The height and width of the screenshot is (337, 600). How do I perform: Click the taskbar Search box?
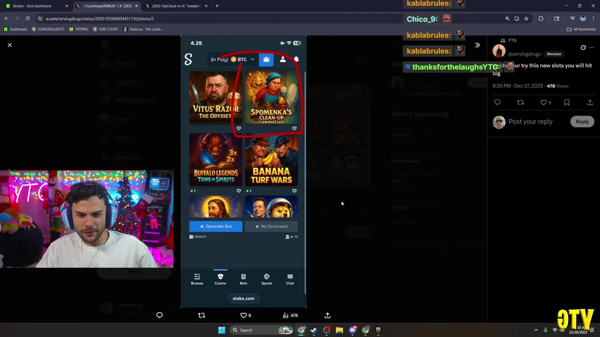point(262,330)
